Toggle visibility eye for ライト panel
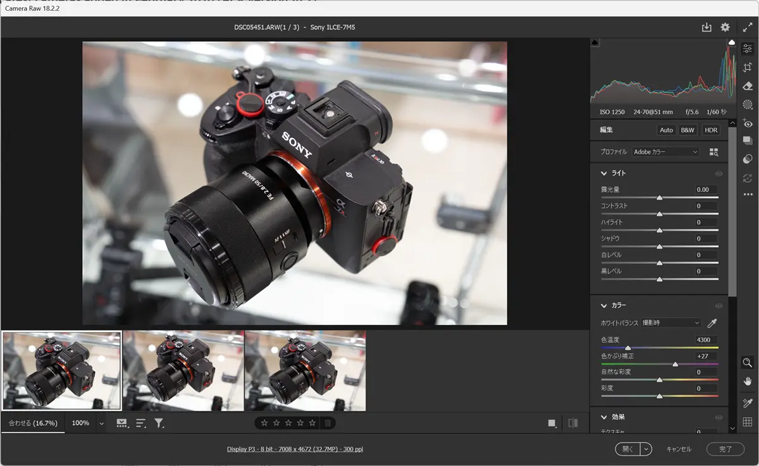 pos(719,173)
